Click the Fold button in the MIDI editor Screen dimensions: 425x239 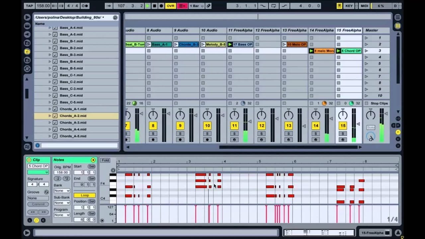105,160
